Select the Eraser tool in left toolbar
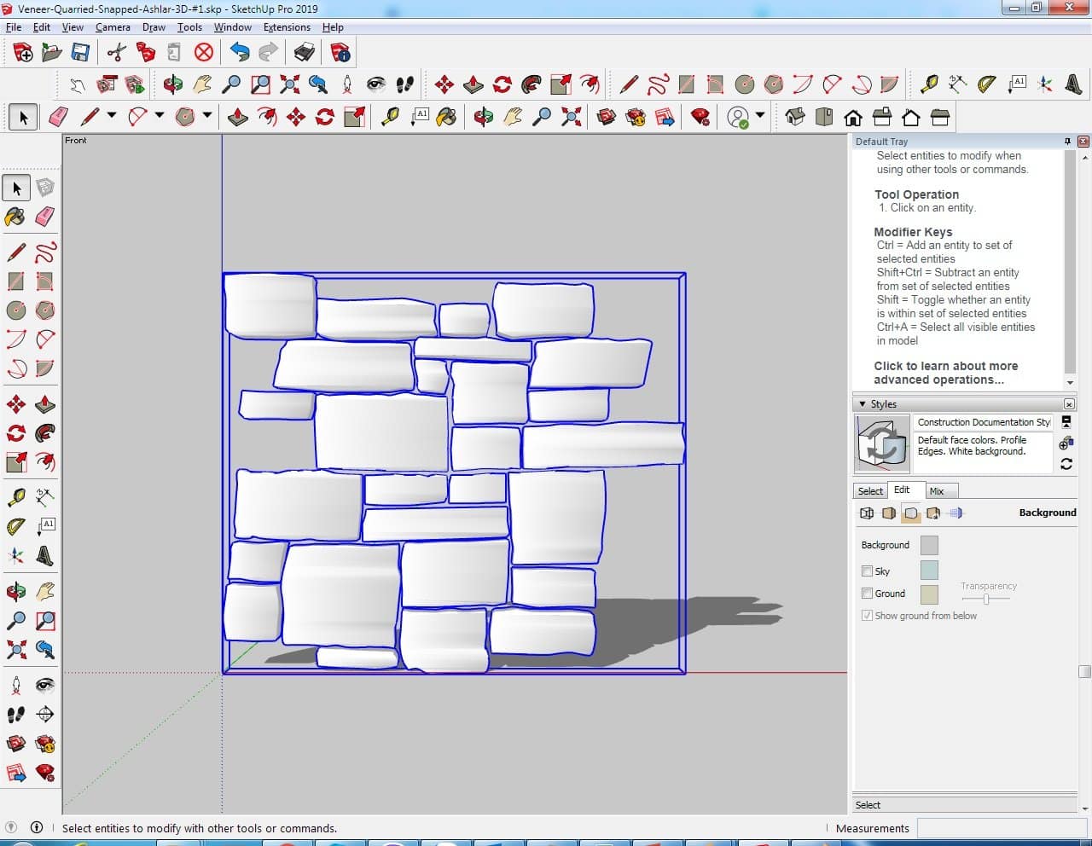 pos(45,217)
